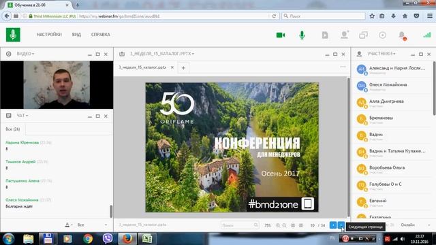Click the taskbar volume speaker icon
Screen dimensions: 436x245
403,239
